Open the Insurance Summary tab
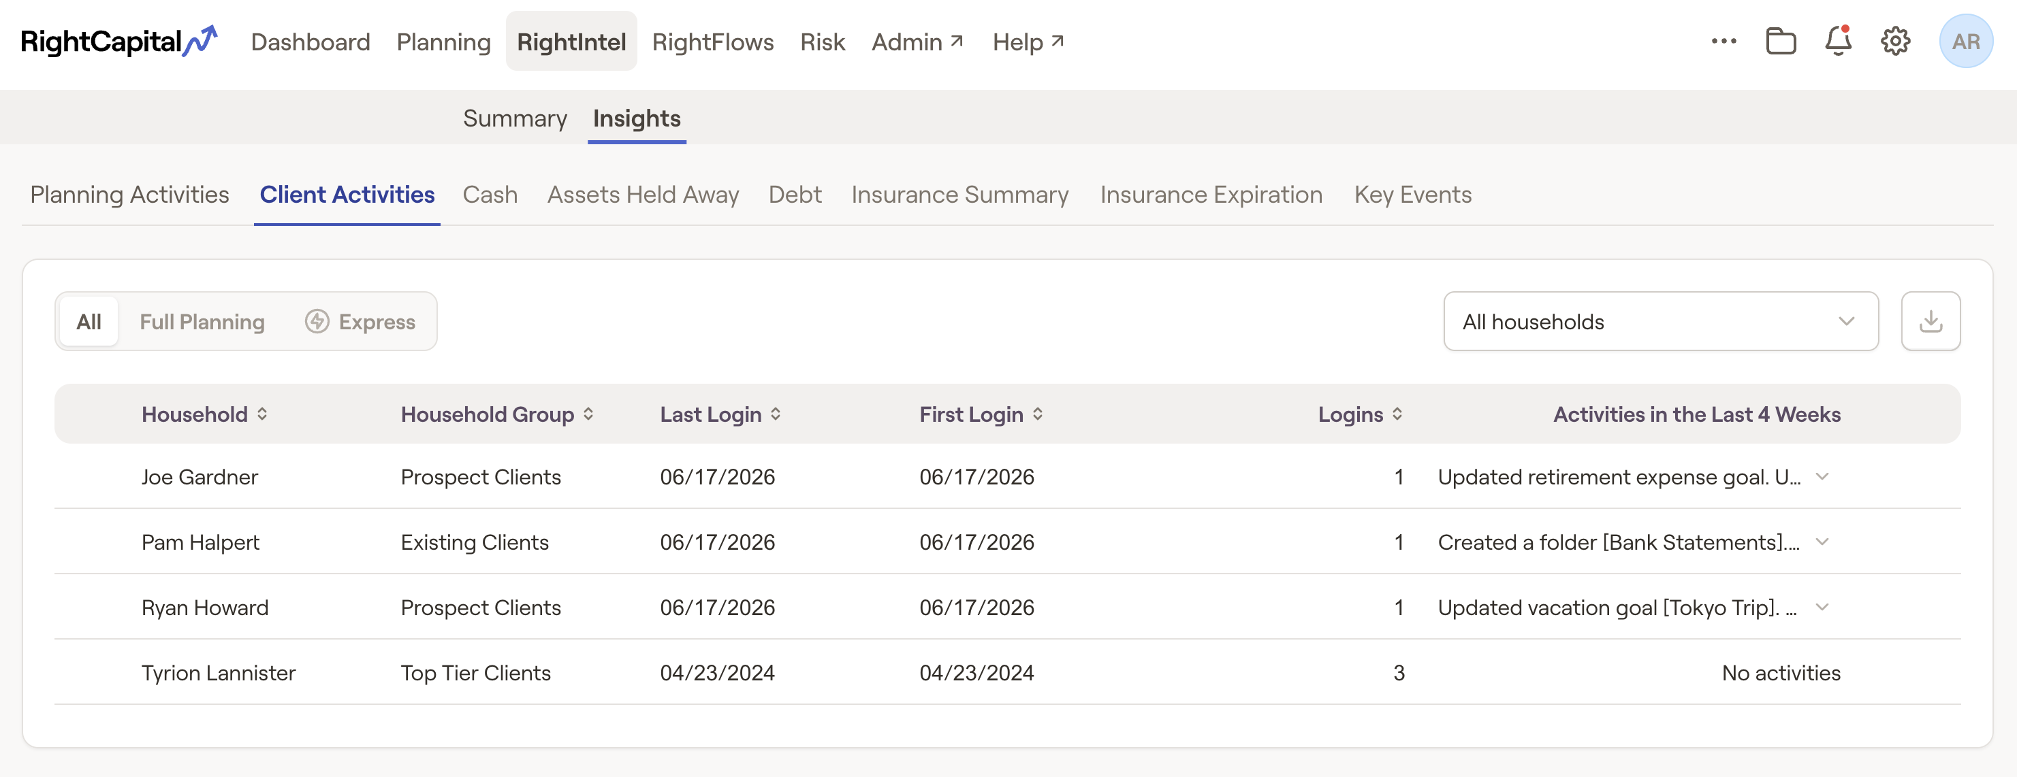 (960, 194)
